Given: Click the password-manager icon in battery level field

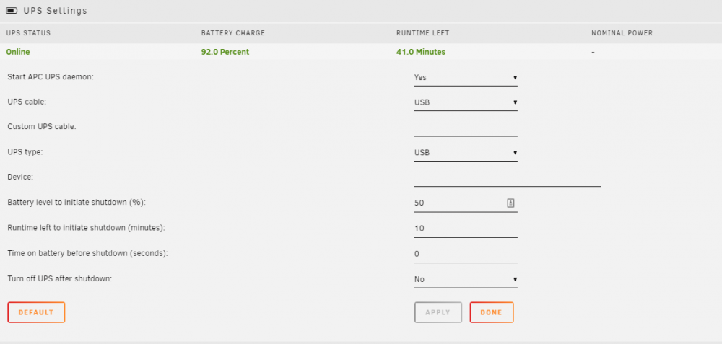Looking at the screenshot, I should (x=510, y=203).
